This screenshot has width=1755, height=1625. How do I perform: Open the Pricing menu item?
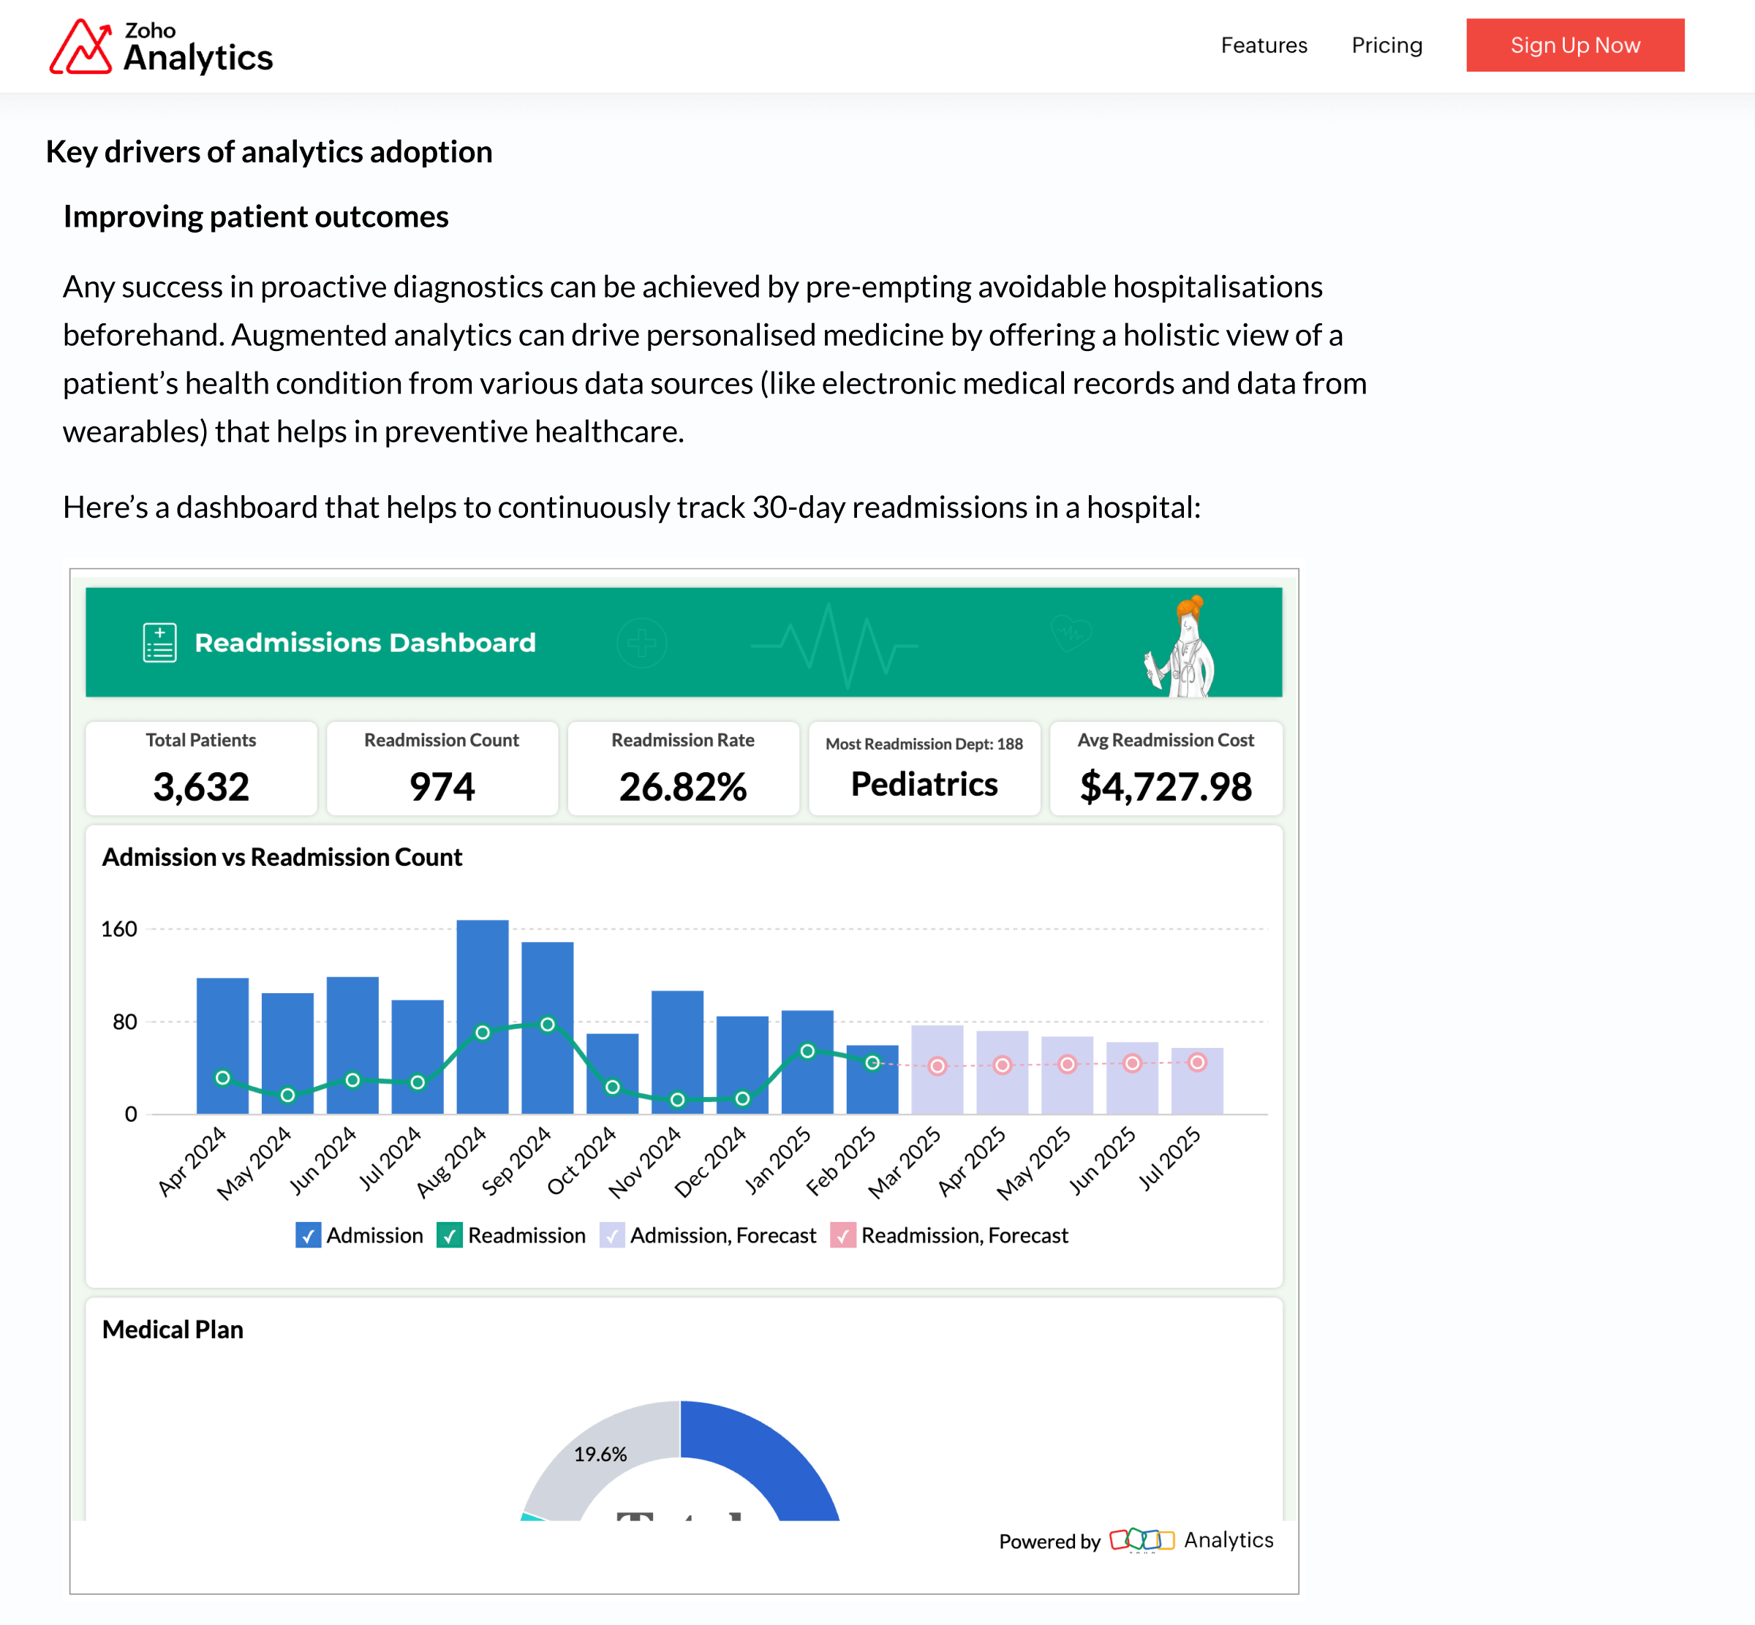tap(1386, 46)
